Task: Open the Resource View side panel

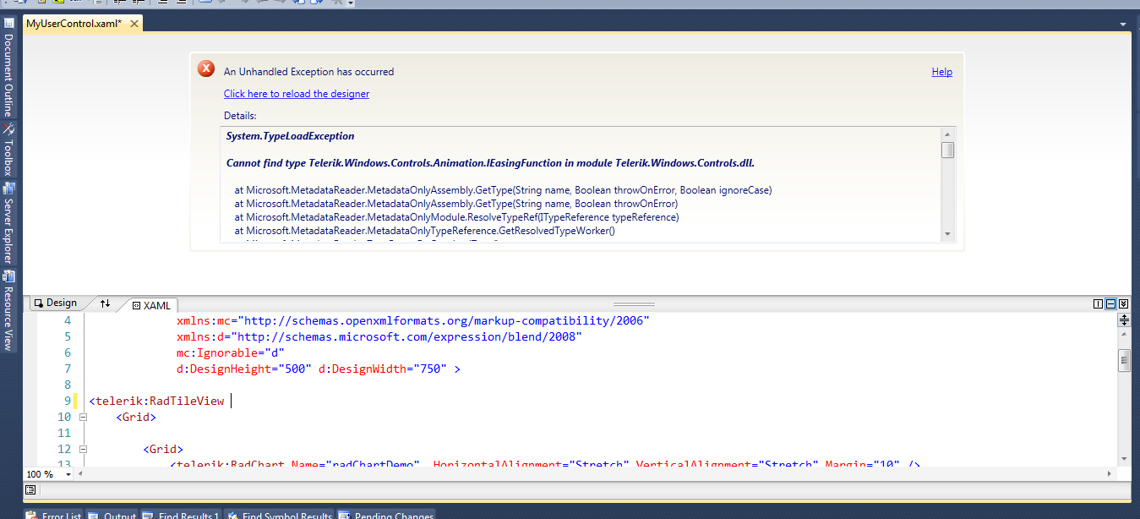Action: tap(8, 310)
